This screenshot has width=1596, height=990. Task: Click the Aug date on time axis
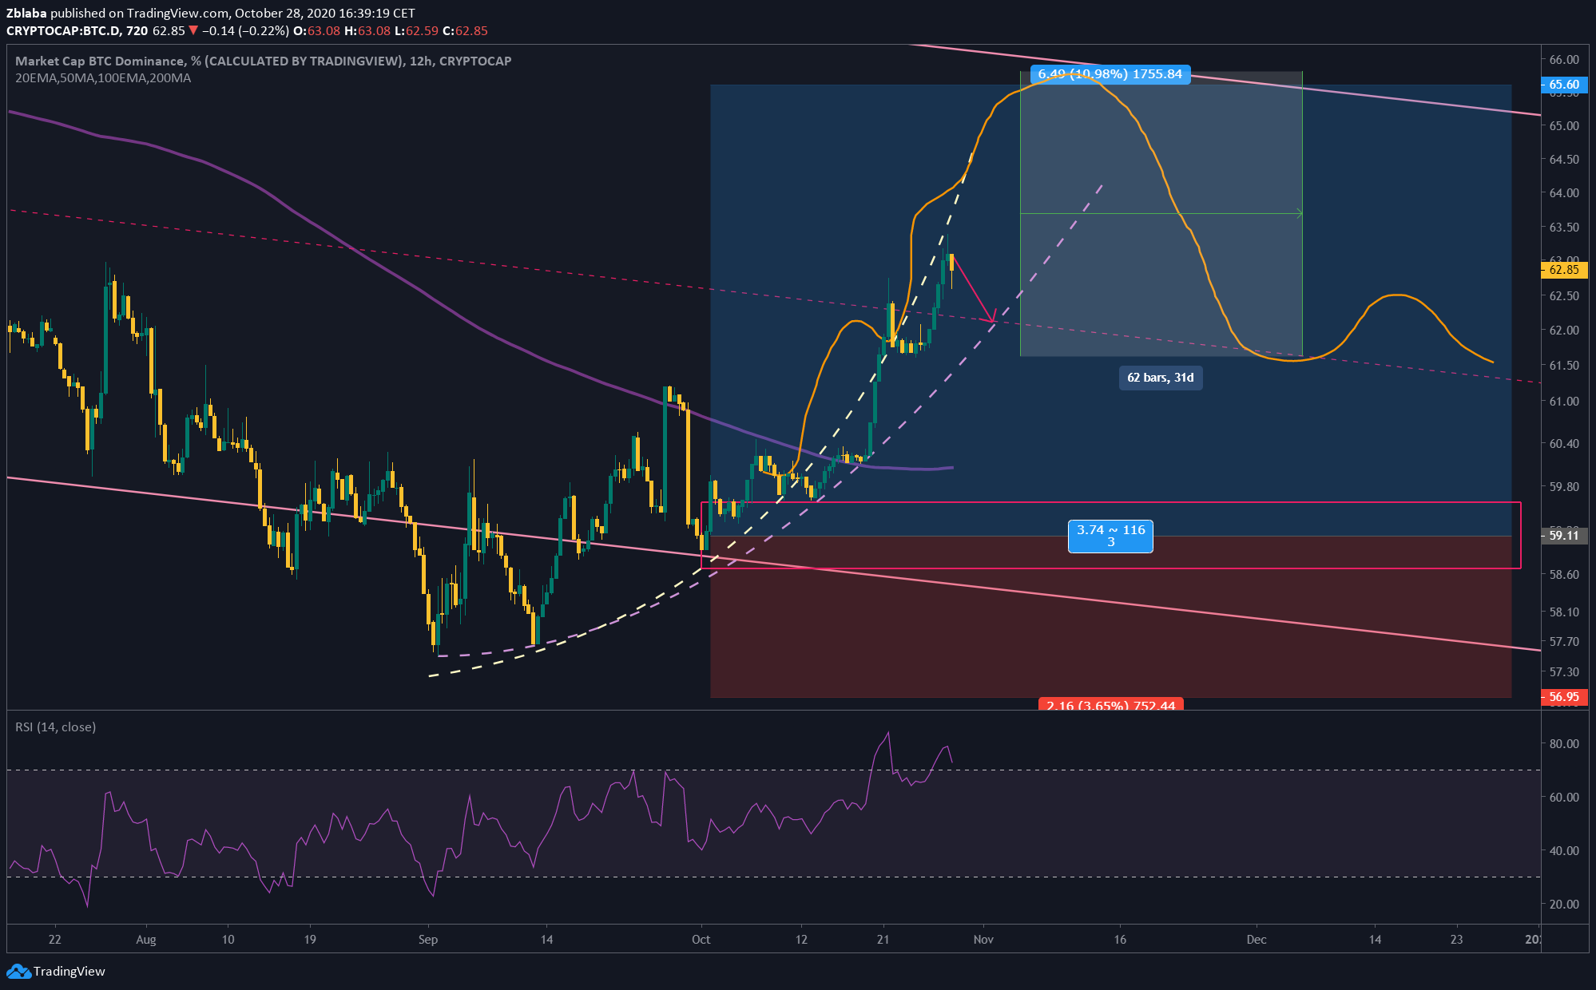coord(146,939)
